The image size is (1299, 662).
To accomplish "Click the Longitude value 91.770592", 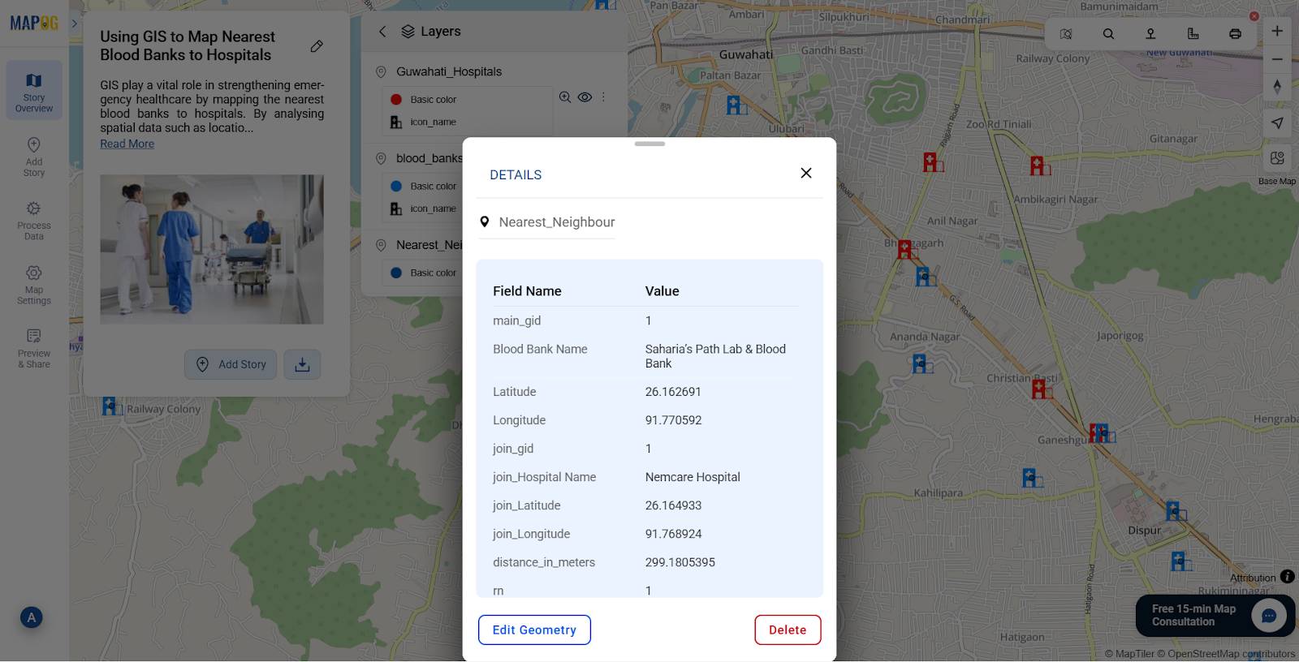I will click(673, 420).
